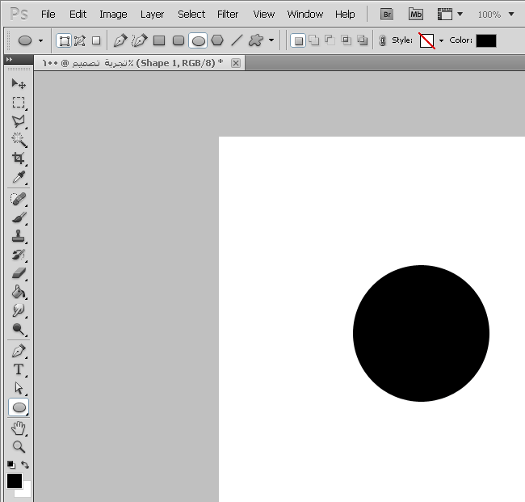Viewport: 525px width, 502px height.
Task: Open the Style picker dropdown arrow
Action: (441, 40)
